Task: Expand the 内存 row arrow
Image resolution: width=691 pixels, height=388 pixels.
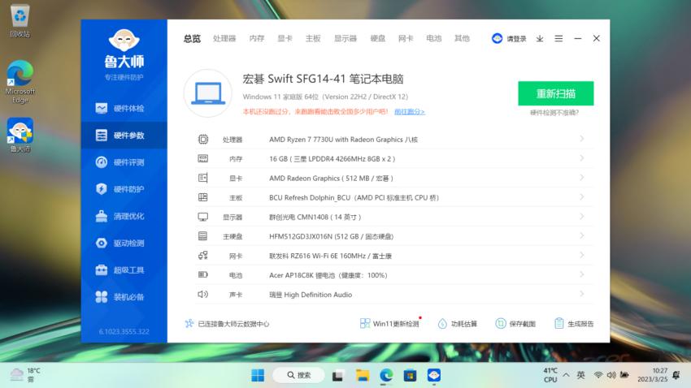Action: (582, 158)
